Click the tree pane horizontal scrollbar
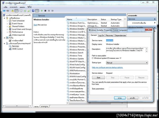This screenshot has height=118, width=159. [x=17, y=106]
